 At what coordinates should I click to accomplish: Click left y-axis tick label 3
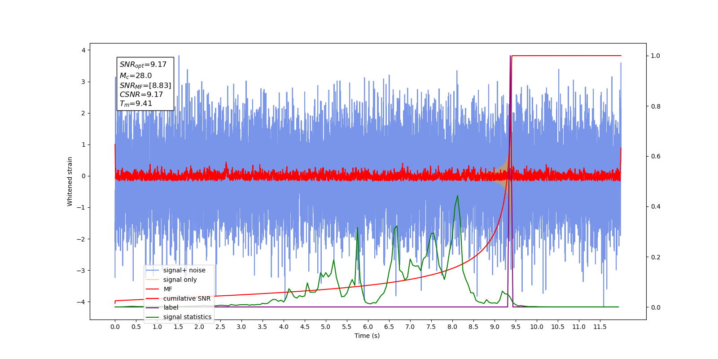pyautogui.click(x=83, y=82)
